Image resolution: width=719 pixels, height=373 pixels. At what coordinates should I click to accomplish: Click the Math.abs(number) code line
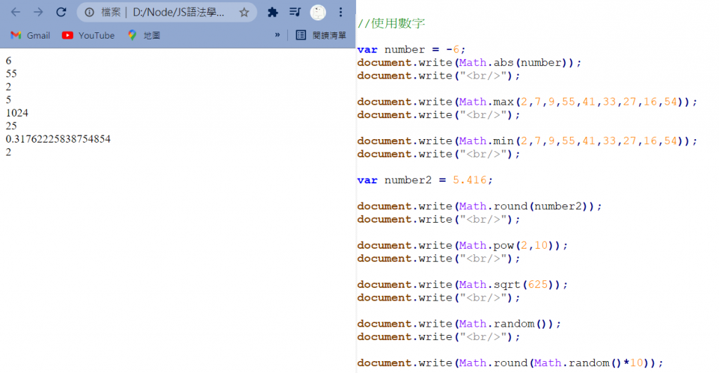(x=469, y=63)
